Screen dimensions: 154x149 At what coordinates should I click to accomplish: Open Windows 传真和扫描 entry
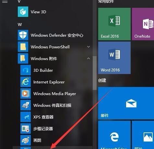(x=52, y=106)
